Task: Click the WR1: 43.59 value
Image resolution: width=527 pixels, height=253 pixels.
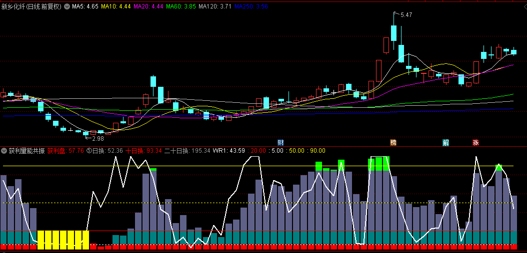Action: [x=228, y=151]
